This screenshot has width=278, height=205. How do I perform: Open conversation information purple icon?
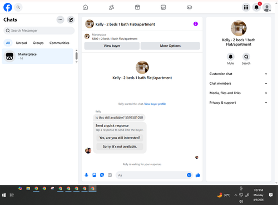point(196,24)
